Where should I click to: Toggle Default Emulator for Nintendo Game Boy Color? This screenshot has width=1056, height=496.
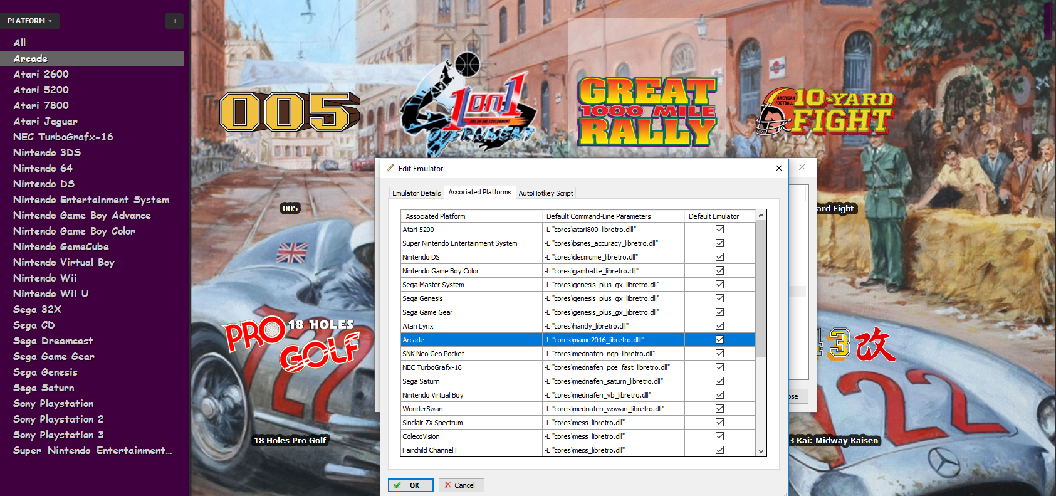point(719,271)
